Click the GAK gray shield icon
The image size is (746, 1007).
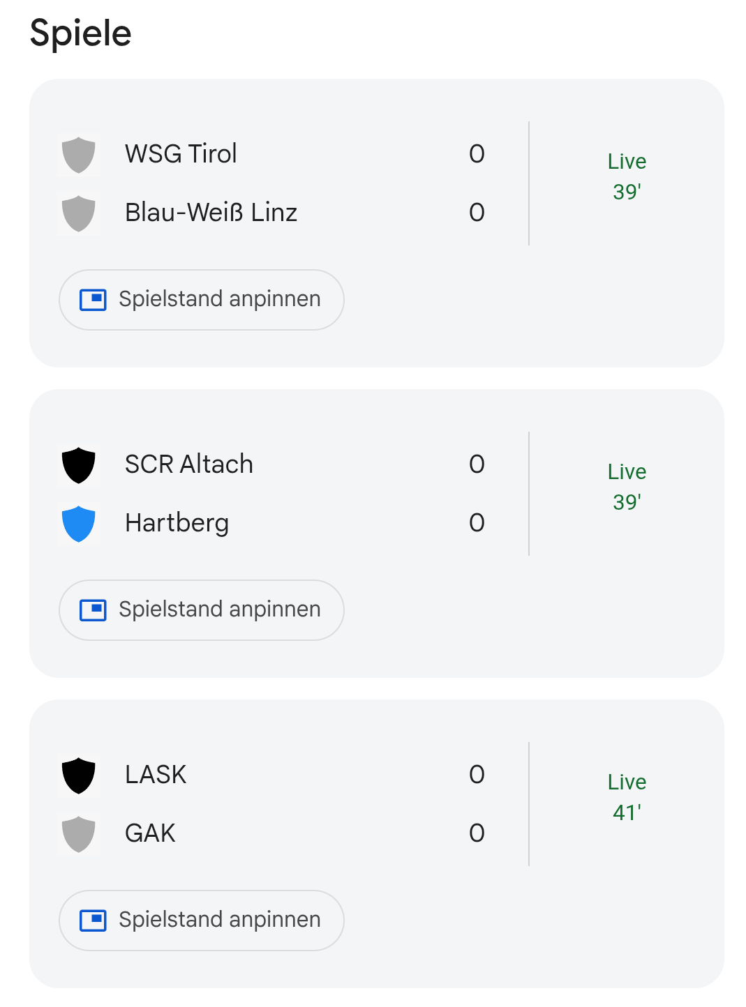click(x=79, y=833)
